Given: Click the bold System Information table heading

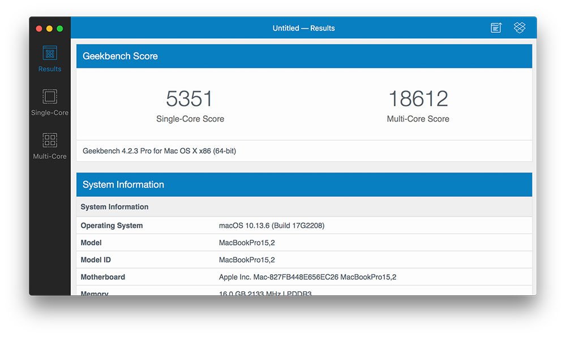Looking at the screenshot, I should click(114, 207).
